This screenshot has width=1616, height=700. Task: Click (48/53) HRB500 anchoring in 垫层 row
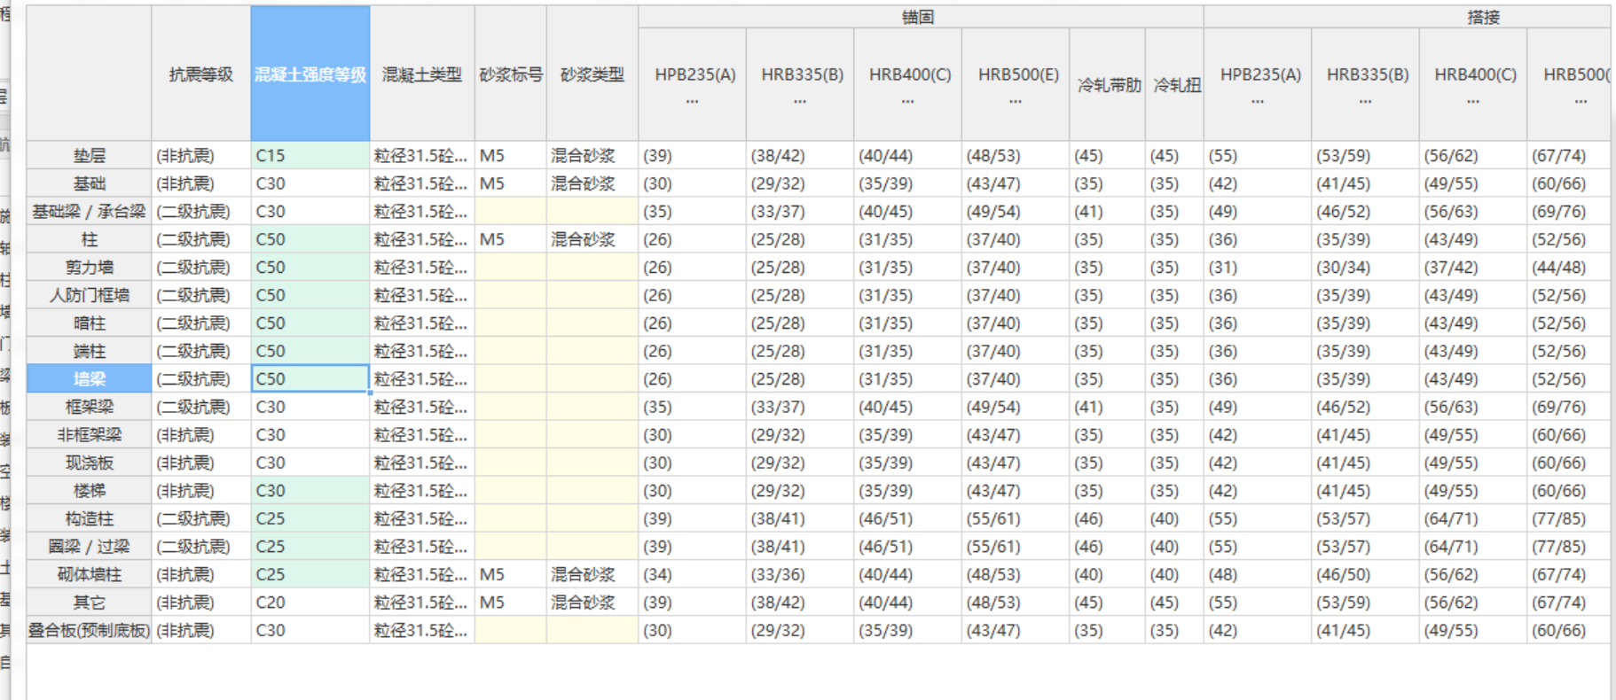click(1016, 156)
